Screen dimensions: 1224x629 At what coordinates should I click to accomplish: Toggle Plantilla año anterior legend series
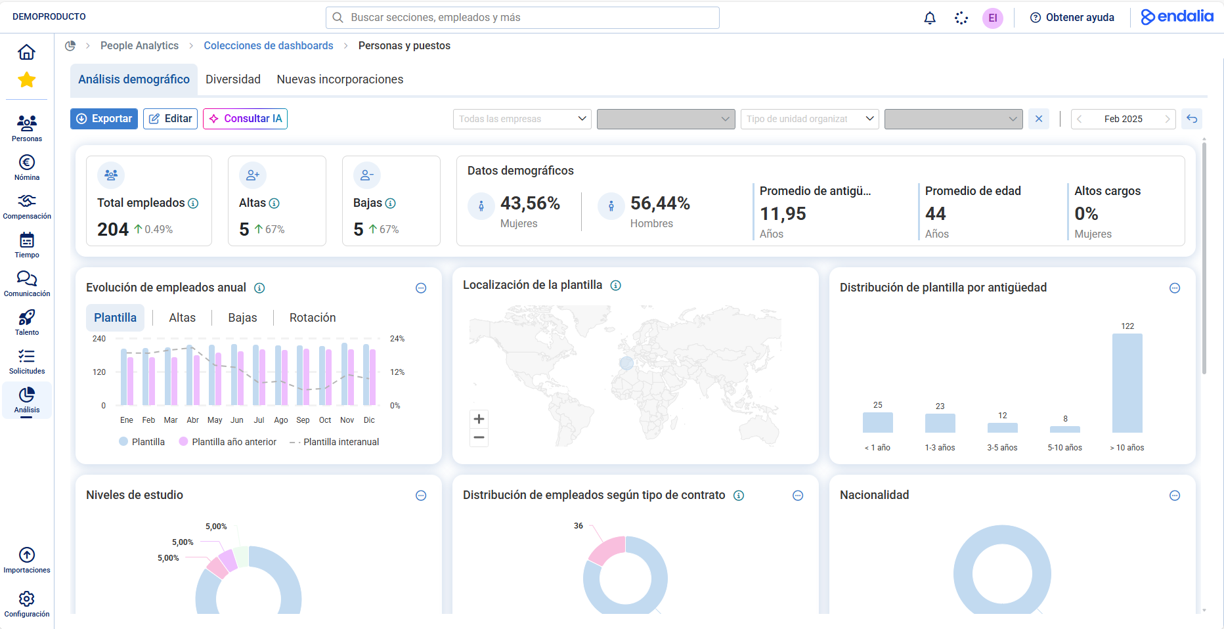click(228, 442)
